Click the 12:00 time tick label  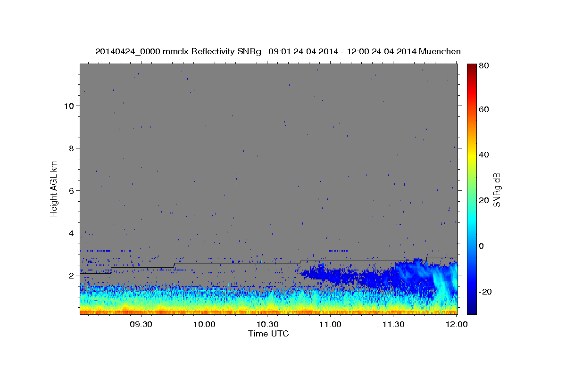point(457,325)
